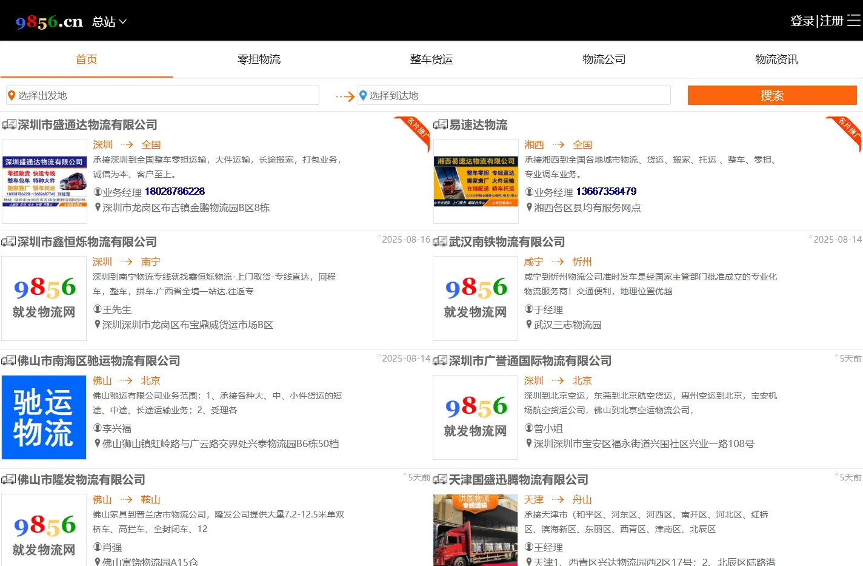Open the 天津国盛迅腾 red truck photo thumbnail
Viewport: 863px width, 566px height.
(x=476, y=530)
